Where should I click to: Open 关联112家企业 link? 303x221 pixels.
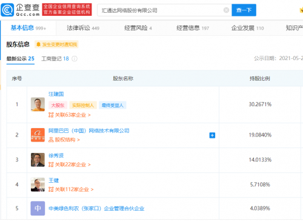pyautogui.click(x=71, y=189)
